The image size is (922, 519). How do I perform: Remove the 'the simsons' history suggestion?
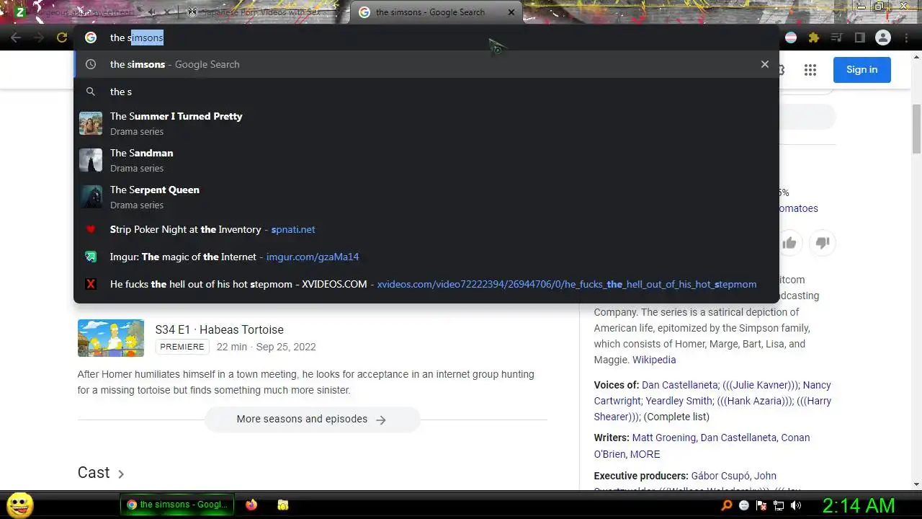point(765,64)
